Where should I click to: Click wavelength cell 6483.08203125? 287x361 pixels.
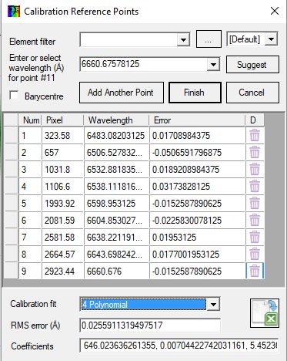(116, 136)
